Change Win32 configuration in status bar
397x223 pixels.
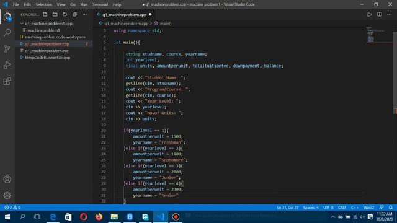(x=368, y=208)
